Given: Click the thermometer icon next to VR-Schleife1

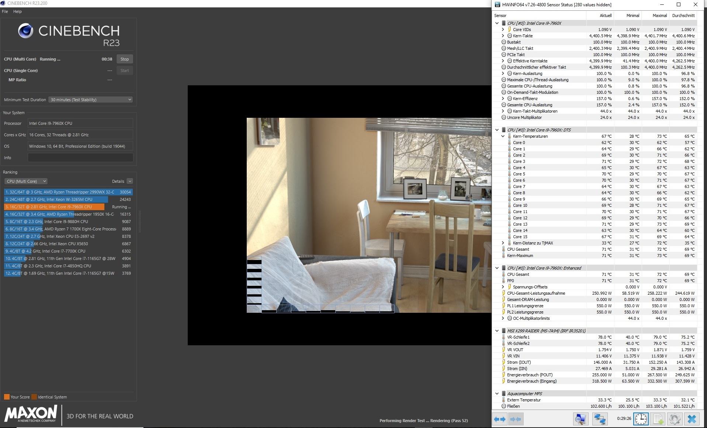Looking at the screenshot, I should [504, 337].
